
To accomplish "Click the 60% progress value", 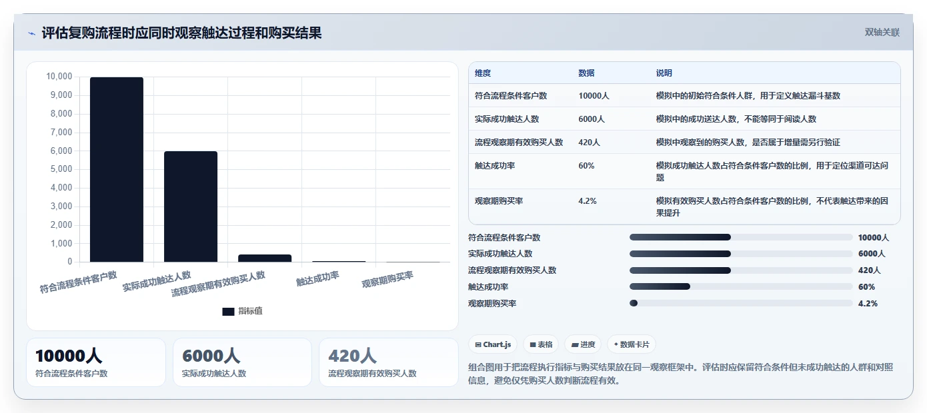I will (866, 287).
